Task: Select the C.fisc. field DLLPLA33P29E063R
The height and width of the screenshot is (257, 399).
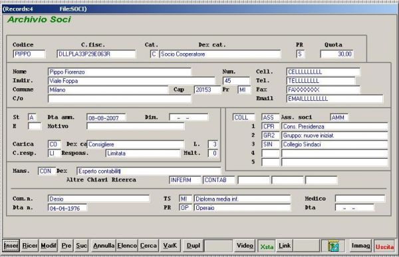Action: pyautogui.click(x=96, y=54)
